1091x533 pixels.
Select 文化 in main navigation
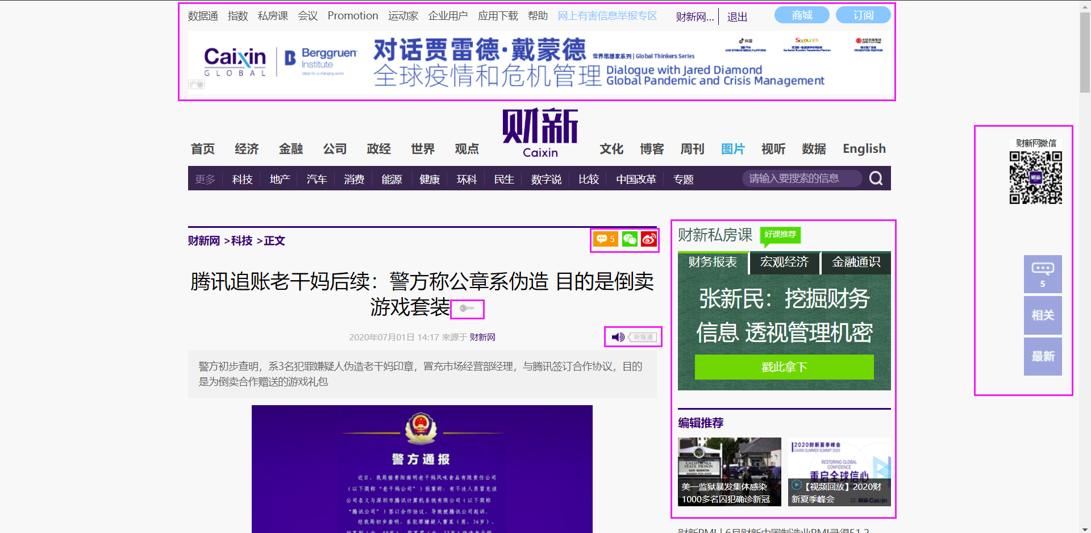point(611,149)
